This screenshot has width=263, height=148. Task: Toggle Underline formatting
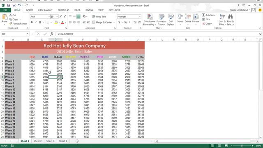[x=40, y=22]
